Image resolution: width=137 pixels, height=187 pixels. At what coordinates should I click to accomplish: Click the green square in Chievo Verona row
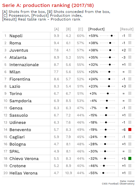point(130,158)
